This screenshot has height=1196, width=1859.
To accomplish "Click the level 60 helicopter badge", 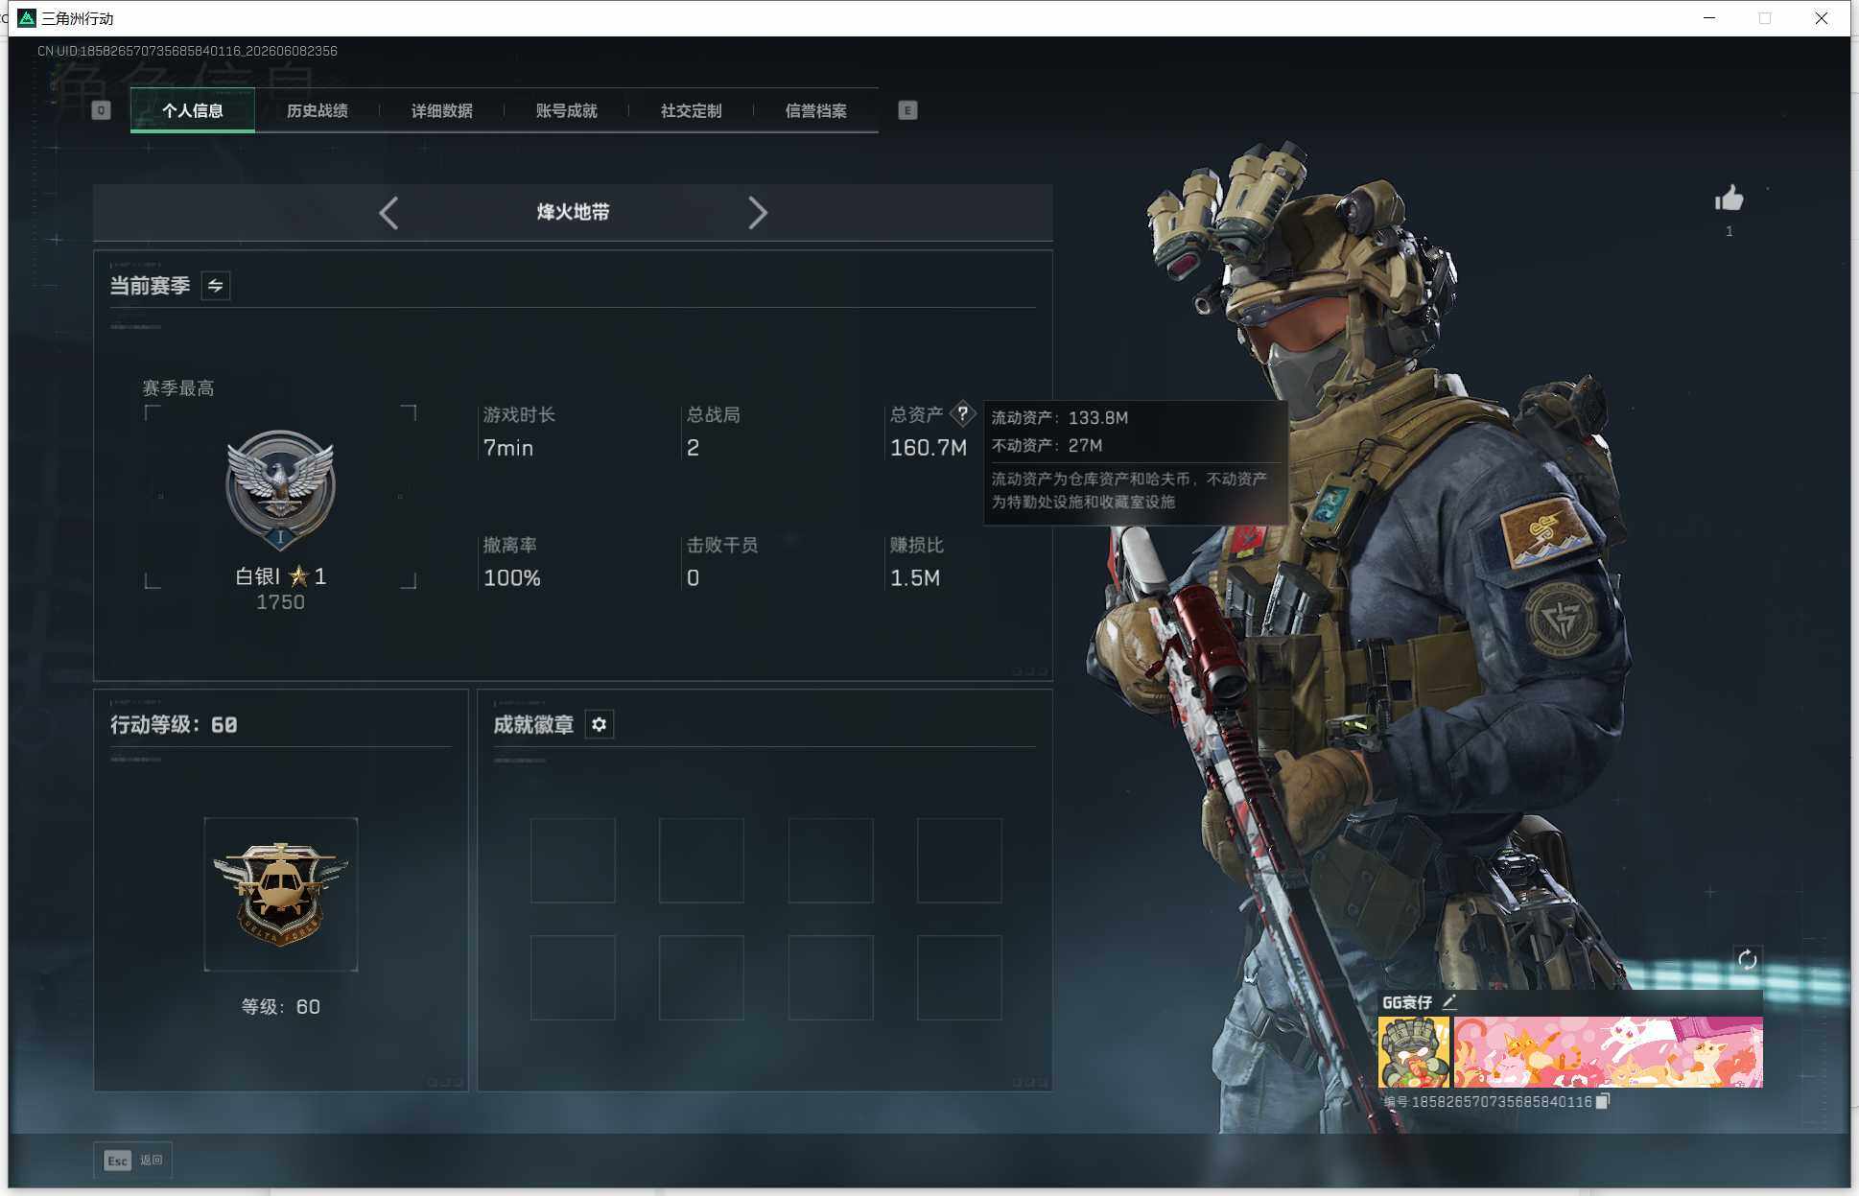I will [281, 894].
